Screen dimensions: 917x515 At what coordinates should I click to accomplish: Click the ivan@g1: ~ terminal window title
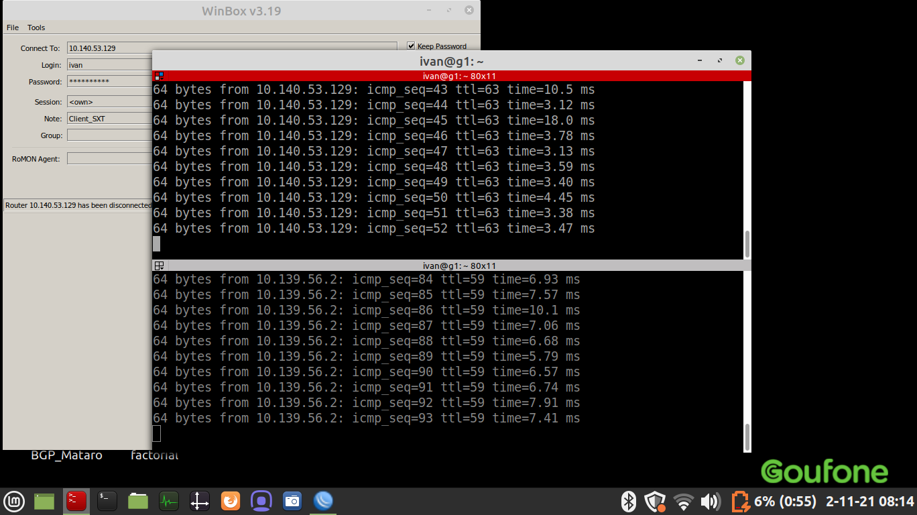[452, 60]
